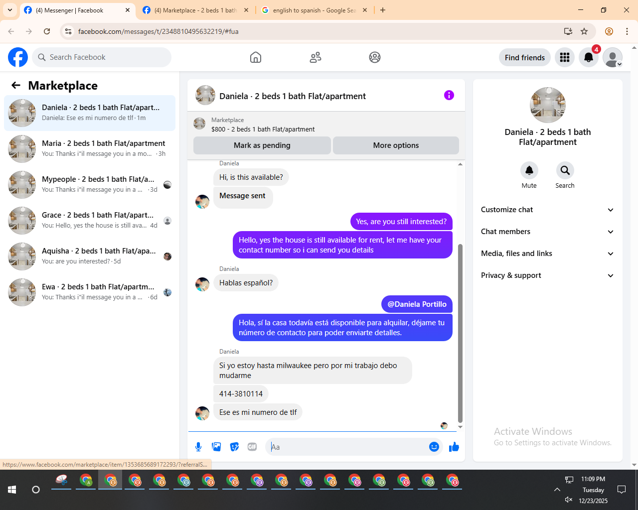Click the install app icon in address bar
Viewport: 638px width, 510px height.
point(568,31)
